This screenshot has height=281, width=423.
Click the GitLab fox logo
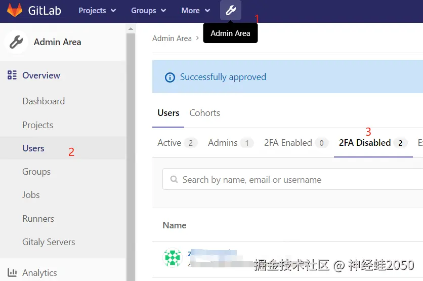(14, 10)
